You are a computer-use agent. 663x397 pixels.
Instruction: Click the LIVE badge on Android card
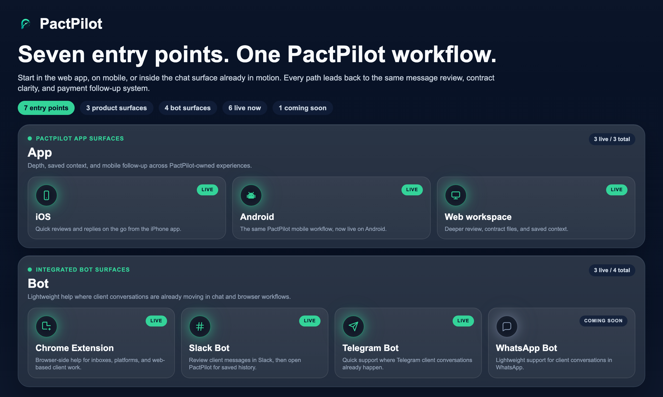click(x=412, y=190)
